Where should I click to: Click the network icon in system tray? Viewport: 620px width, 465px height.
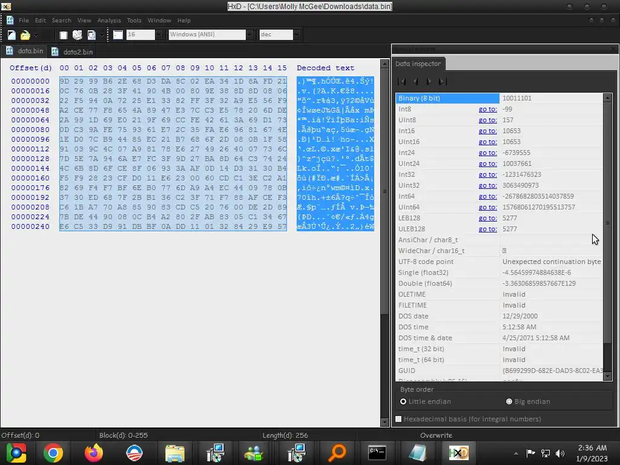546,453
